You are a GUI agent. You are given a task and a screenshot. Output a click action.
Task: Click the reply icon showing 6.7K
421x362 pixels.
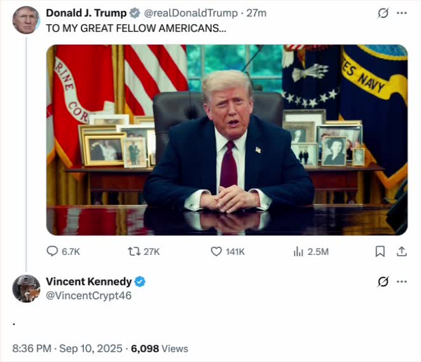[53, 252]
